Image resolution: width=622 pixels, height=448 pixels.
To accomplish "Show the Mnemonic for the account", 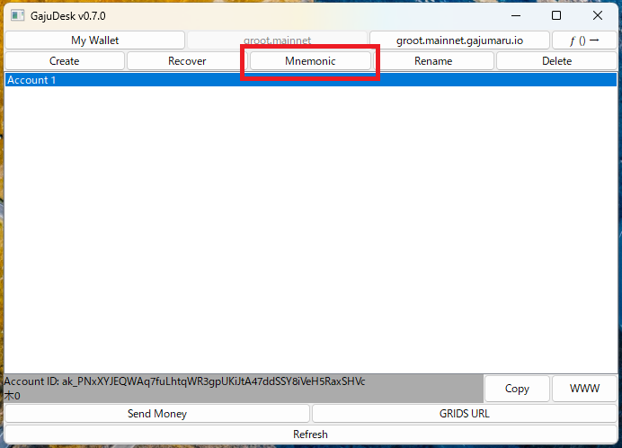I will coord(310,61).
